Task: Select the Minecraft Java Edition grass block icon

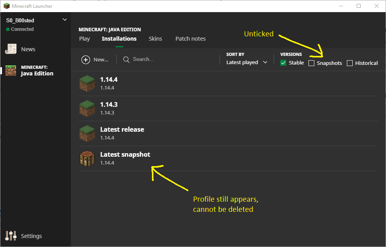Action: click(11, 70)
